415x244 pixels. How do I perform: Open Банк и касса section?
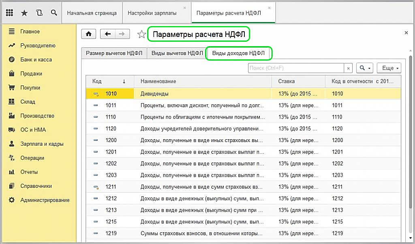pyautogui.click(x=36, y=59)
